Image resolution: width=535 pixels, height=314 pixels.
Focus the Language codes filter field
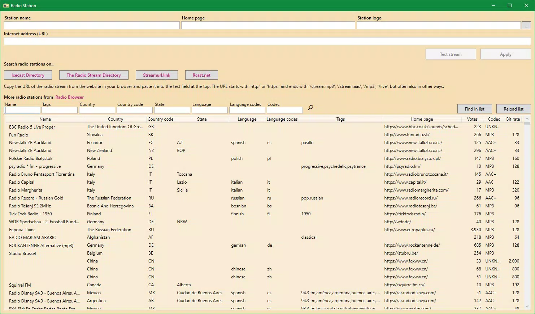pos(247,110)
